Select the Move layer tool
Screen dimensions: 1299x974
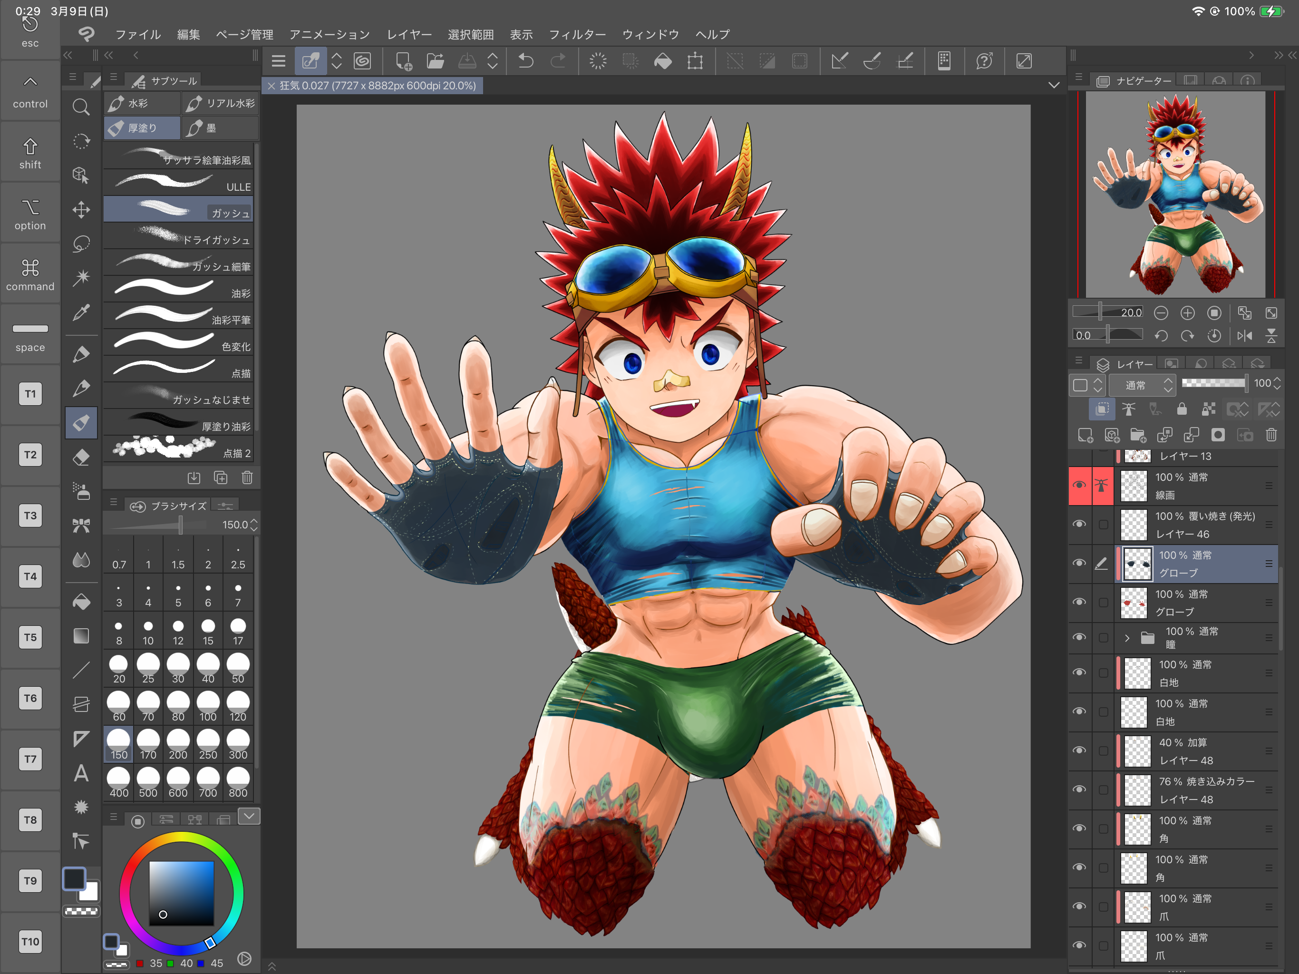point(81,210)
